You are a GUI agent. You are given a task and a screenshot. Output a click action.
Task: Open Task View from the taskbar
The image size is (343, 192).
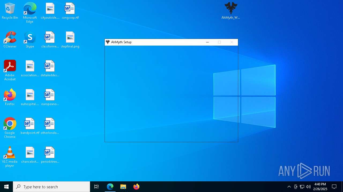96,187
